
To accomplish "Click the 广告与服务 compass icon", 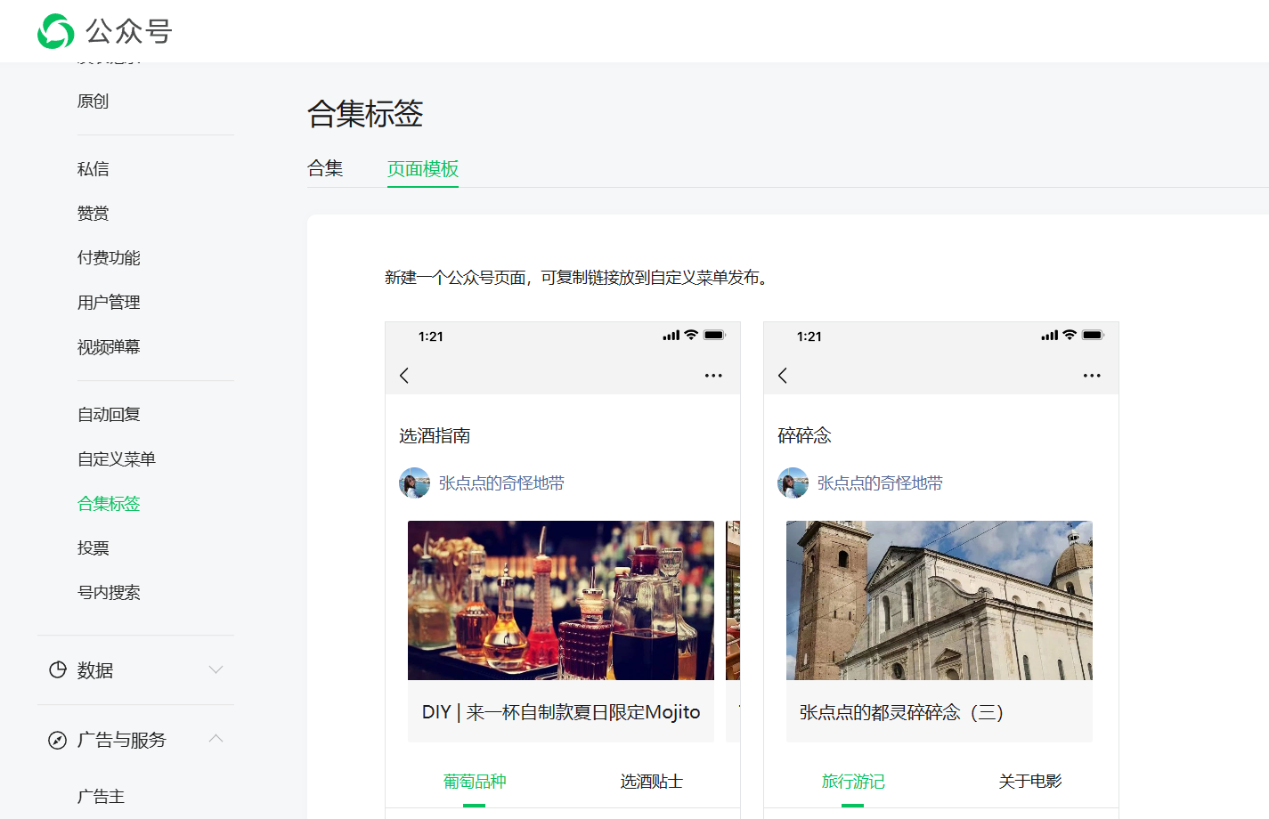I will (x=58, y=740).
